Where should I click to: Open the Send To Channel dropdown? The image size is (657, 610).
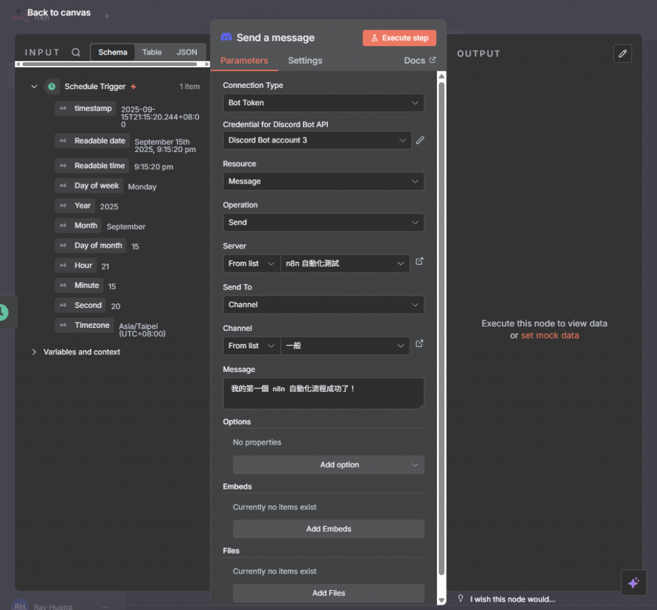pos(323,305)
